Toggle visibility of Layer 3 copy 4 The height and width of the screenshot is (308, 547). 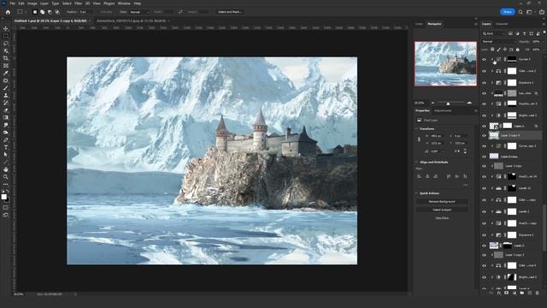(x=485, y=135)
